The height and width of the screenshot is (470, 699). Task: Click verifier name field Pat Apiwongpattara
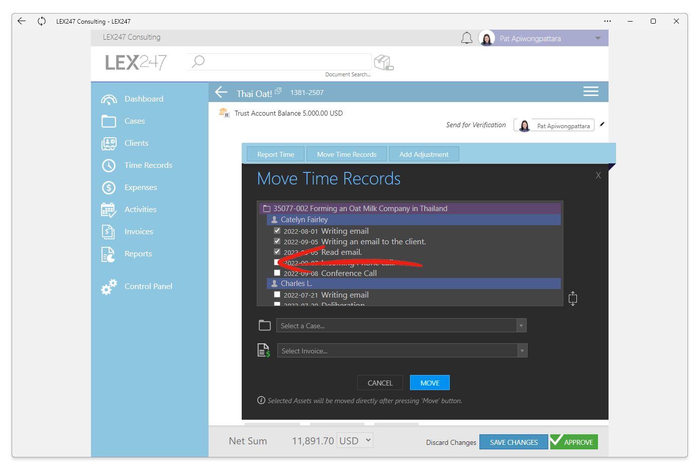(x=563, y=126)
